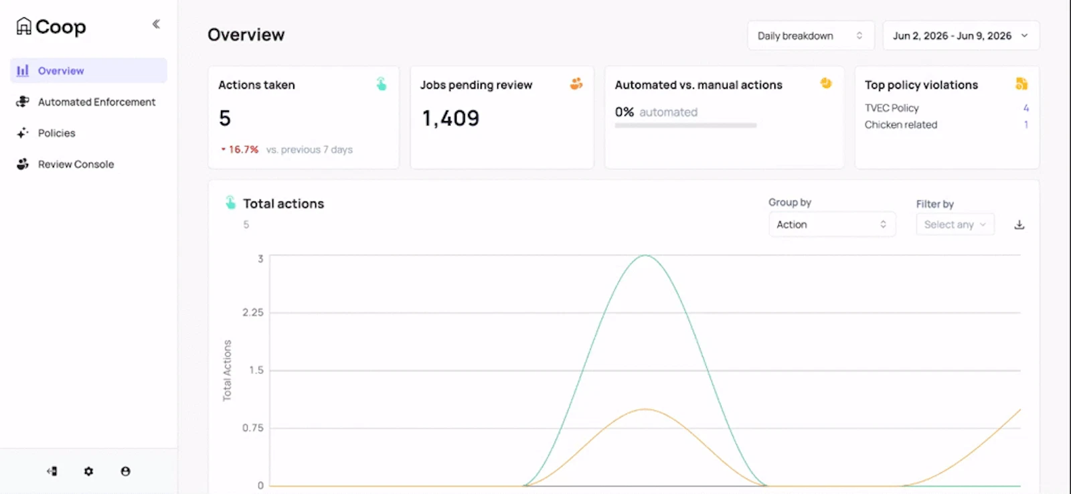Click the 'vs. previous 7 days' text
Screen dimensions: 1071x494
pos(309,149)
